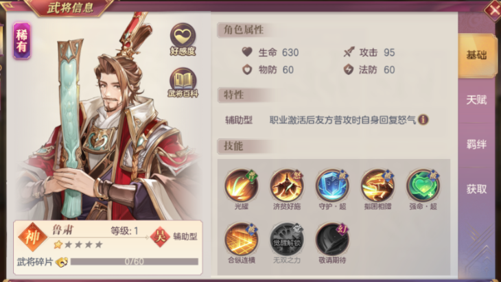Click the 稀有 rarity label
The height and width of the screenshot is (282, 501).
pyautogui.click(x=22, y=41)
